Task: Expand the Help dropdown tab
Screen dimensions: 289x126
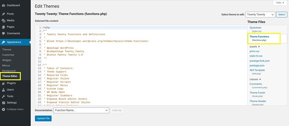Action: [x=280, y=3]
